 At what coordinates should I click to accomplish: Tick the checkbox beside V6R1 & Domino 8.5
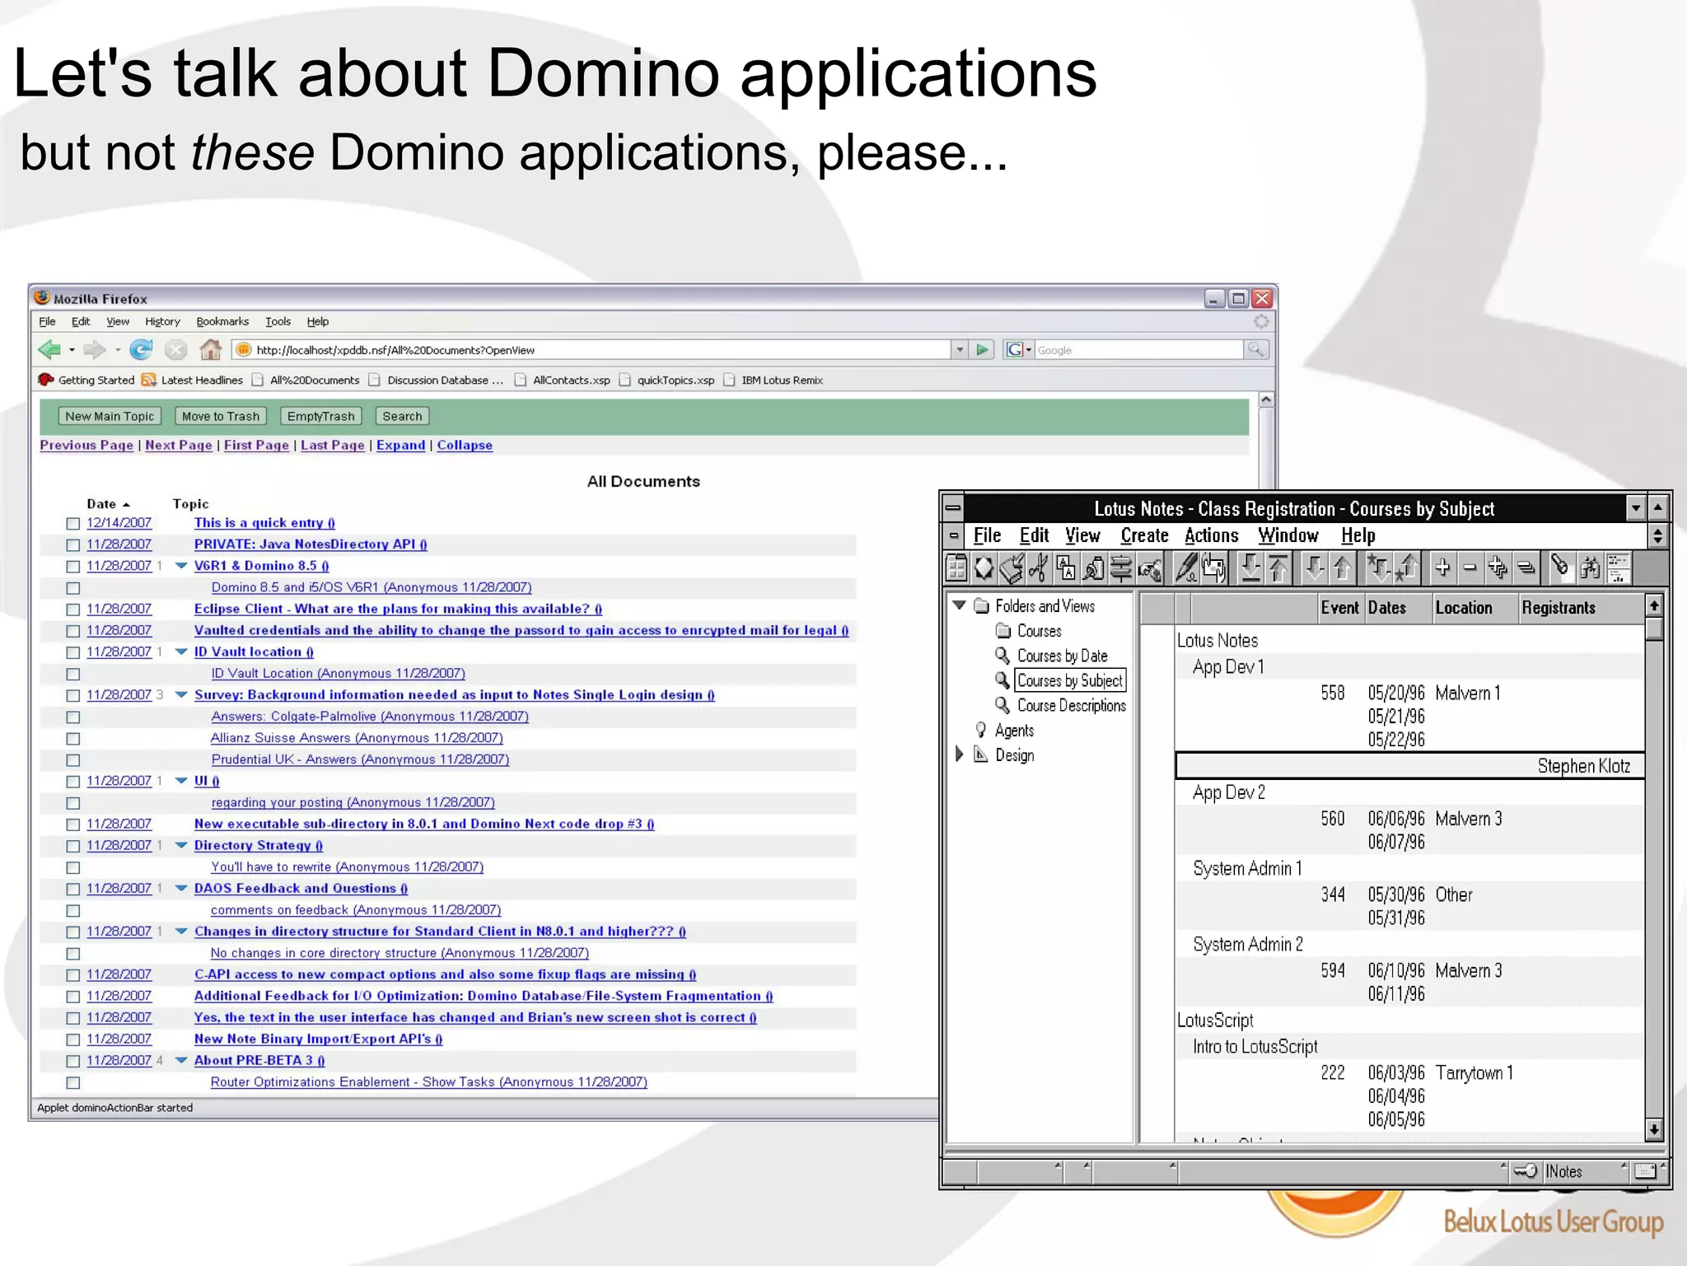click(x=73, y=566)
